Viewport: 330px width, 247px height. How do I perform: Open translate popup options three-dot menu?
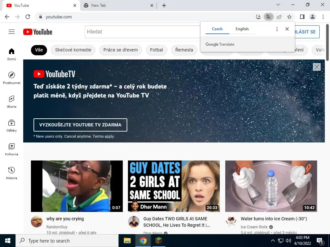(277, 29)
